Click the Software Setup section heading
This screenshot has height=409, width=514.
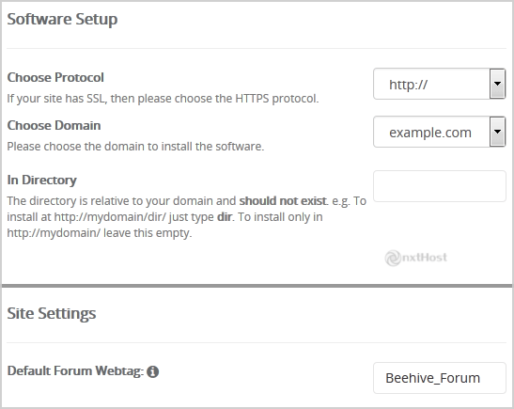click(x=62, y=19)
